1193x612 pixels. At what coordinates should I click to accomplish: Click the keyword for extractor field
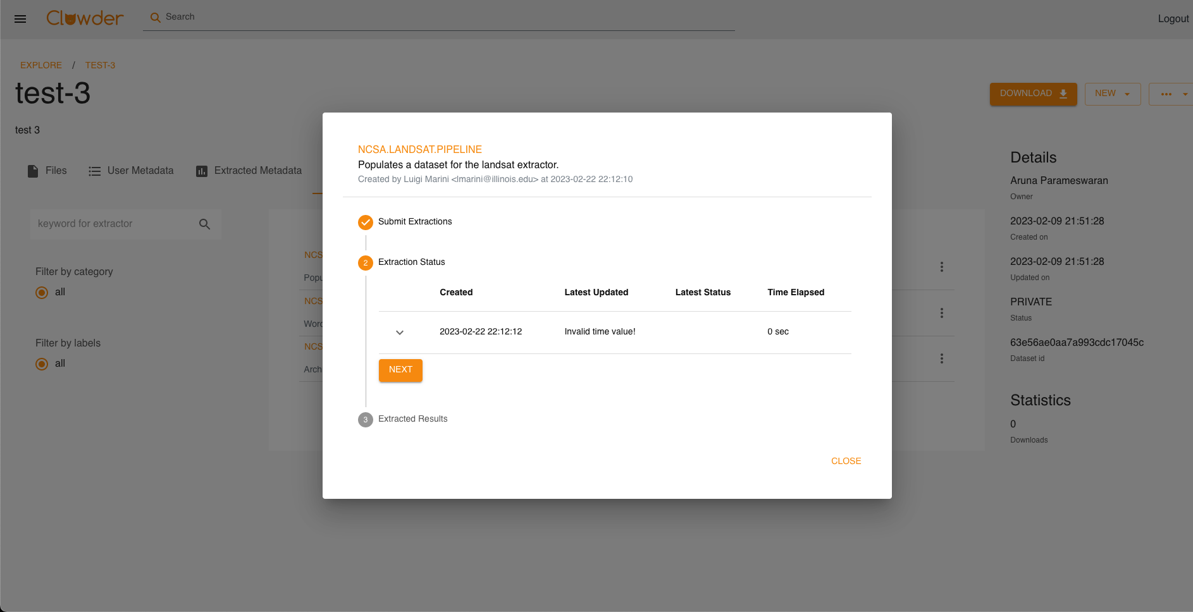pyautogui.click(x=114, y=224)
